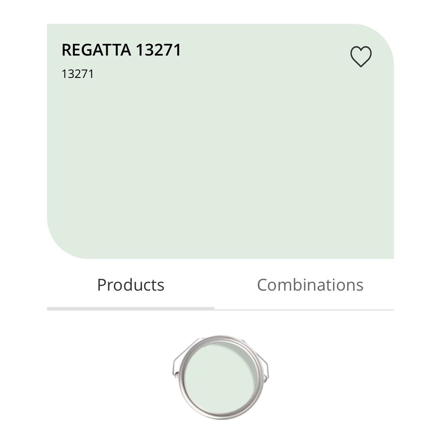Screen dimensions: 441x441
Task: Click the grey Products tab underline indicator
Action: click(x=130, y=309)
